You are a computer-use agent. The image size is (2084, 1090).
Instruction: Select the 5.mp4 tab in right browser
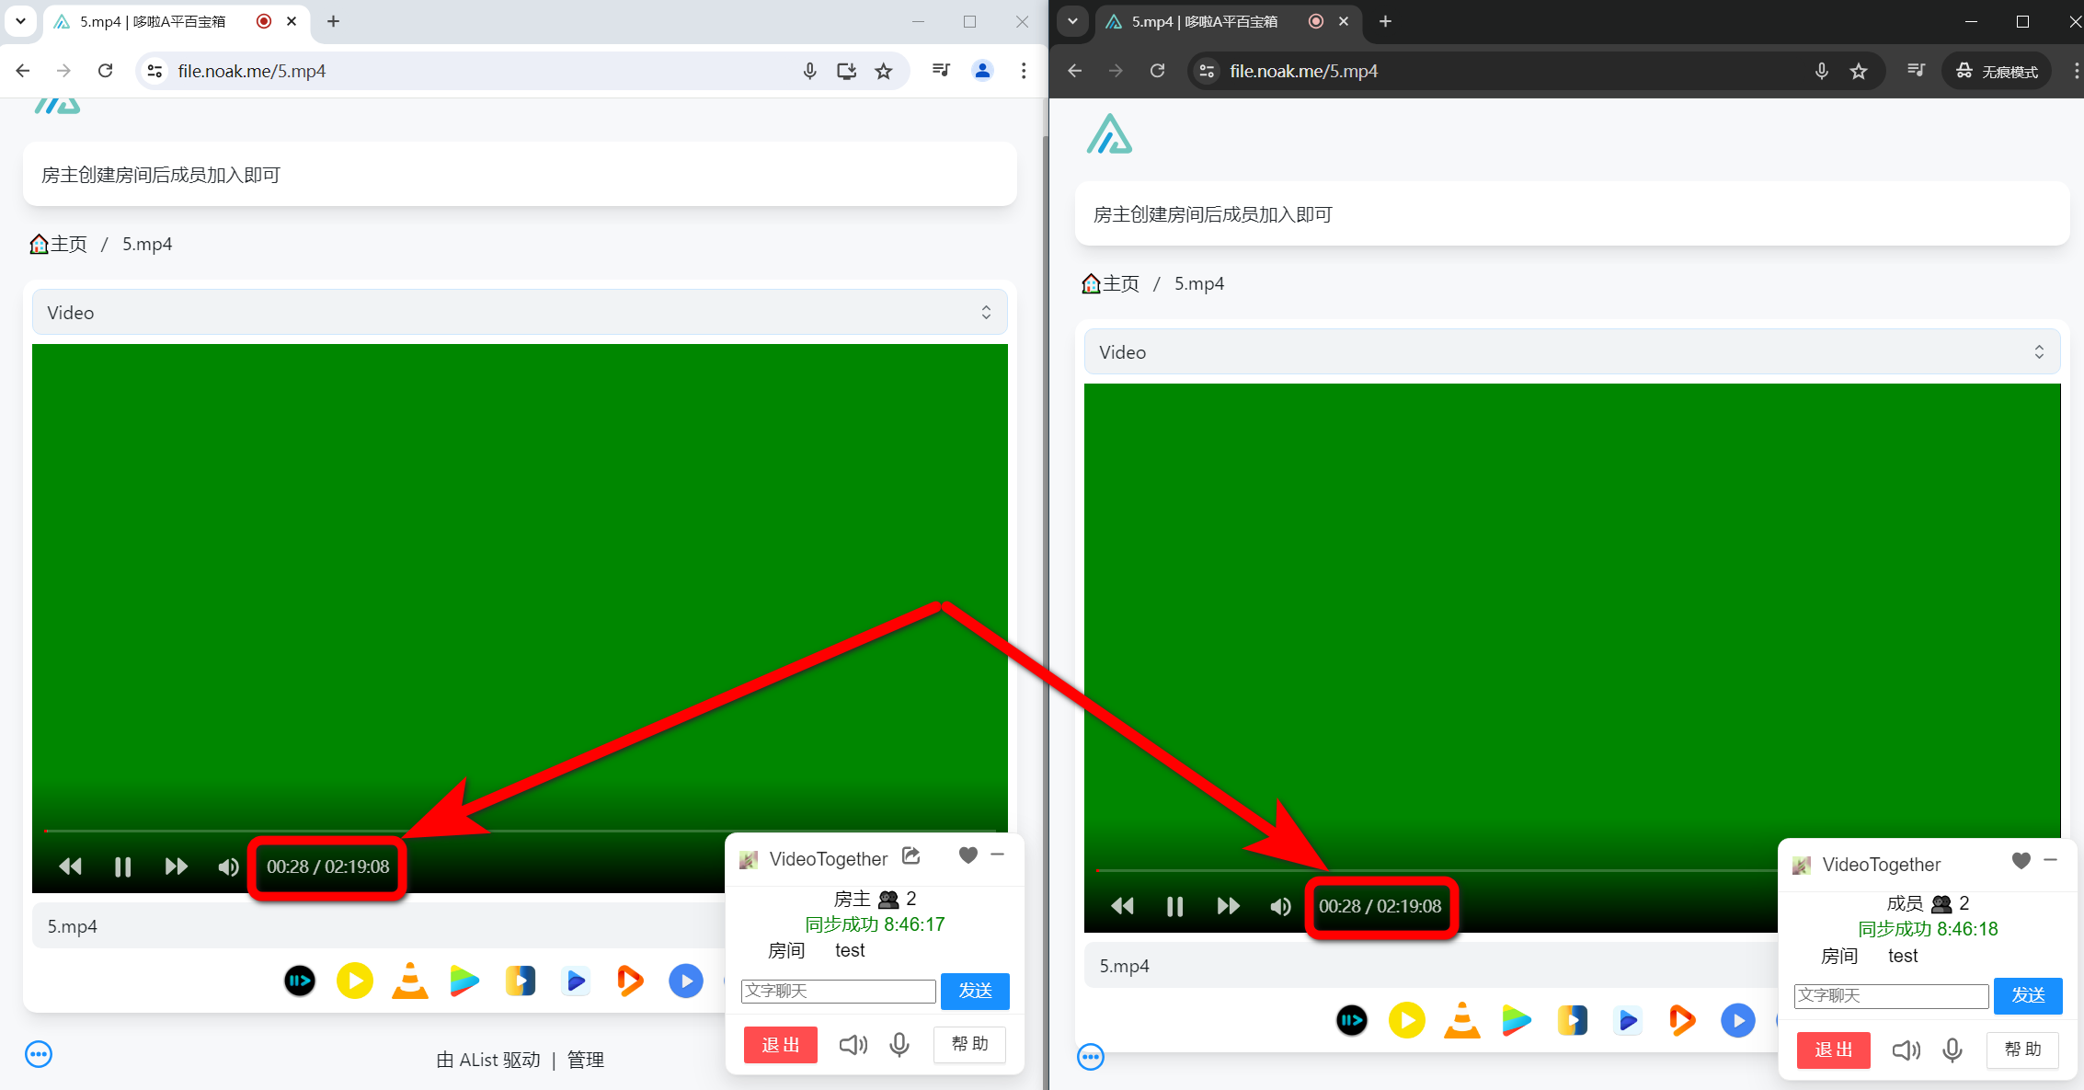[1205, 21]
